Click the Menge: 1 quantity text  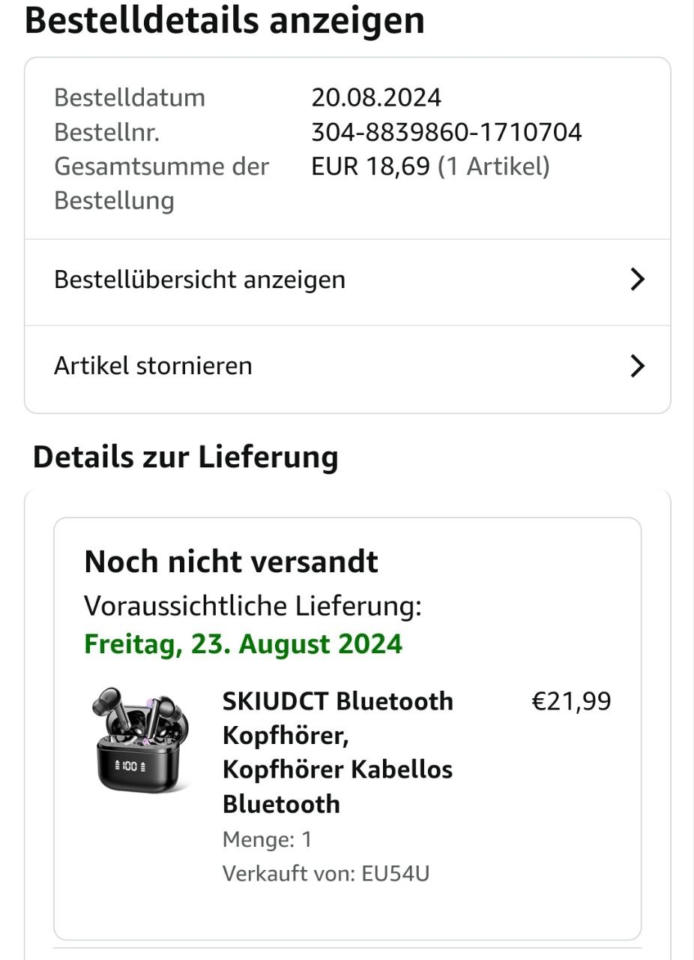(267, 839)
